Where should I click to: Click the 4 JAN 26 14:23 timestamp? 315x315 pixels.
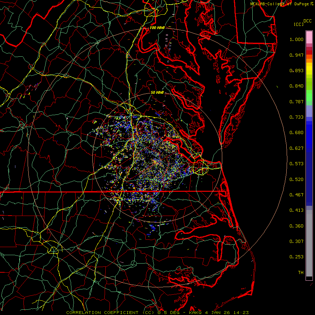[227, 313]
